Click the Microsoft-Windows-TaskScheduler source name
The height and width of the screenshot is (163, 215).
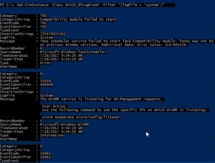pyautogui.click(x=73, y=52)
